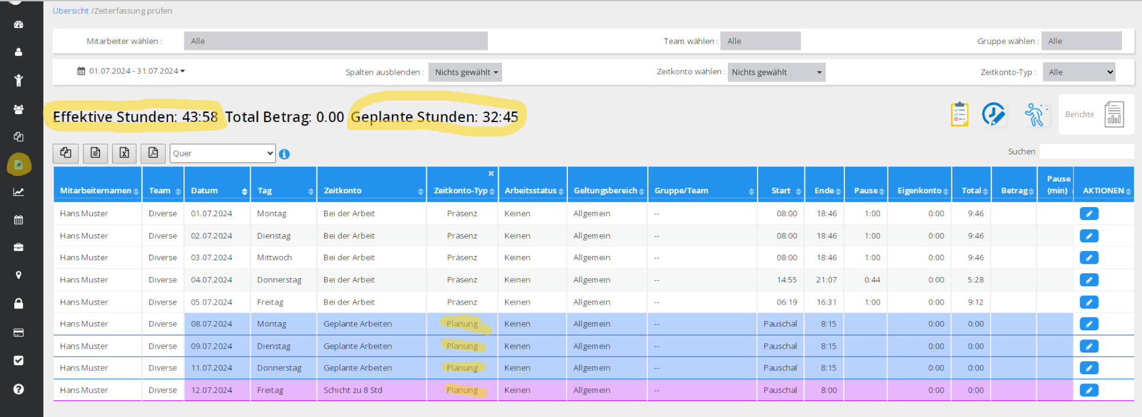Remove the Zeitkonto-Typ column with X
Screen dimensions: 1142x417
[x=491, y=173]
